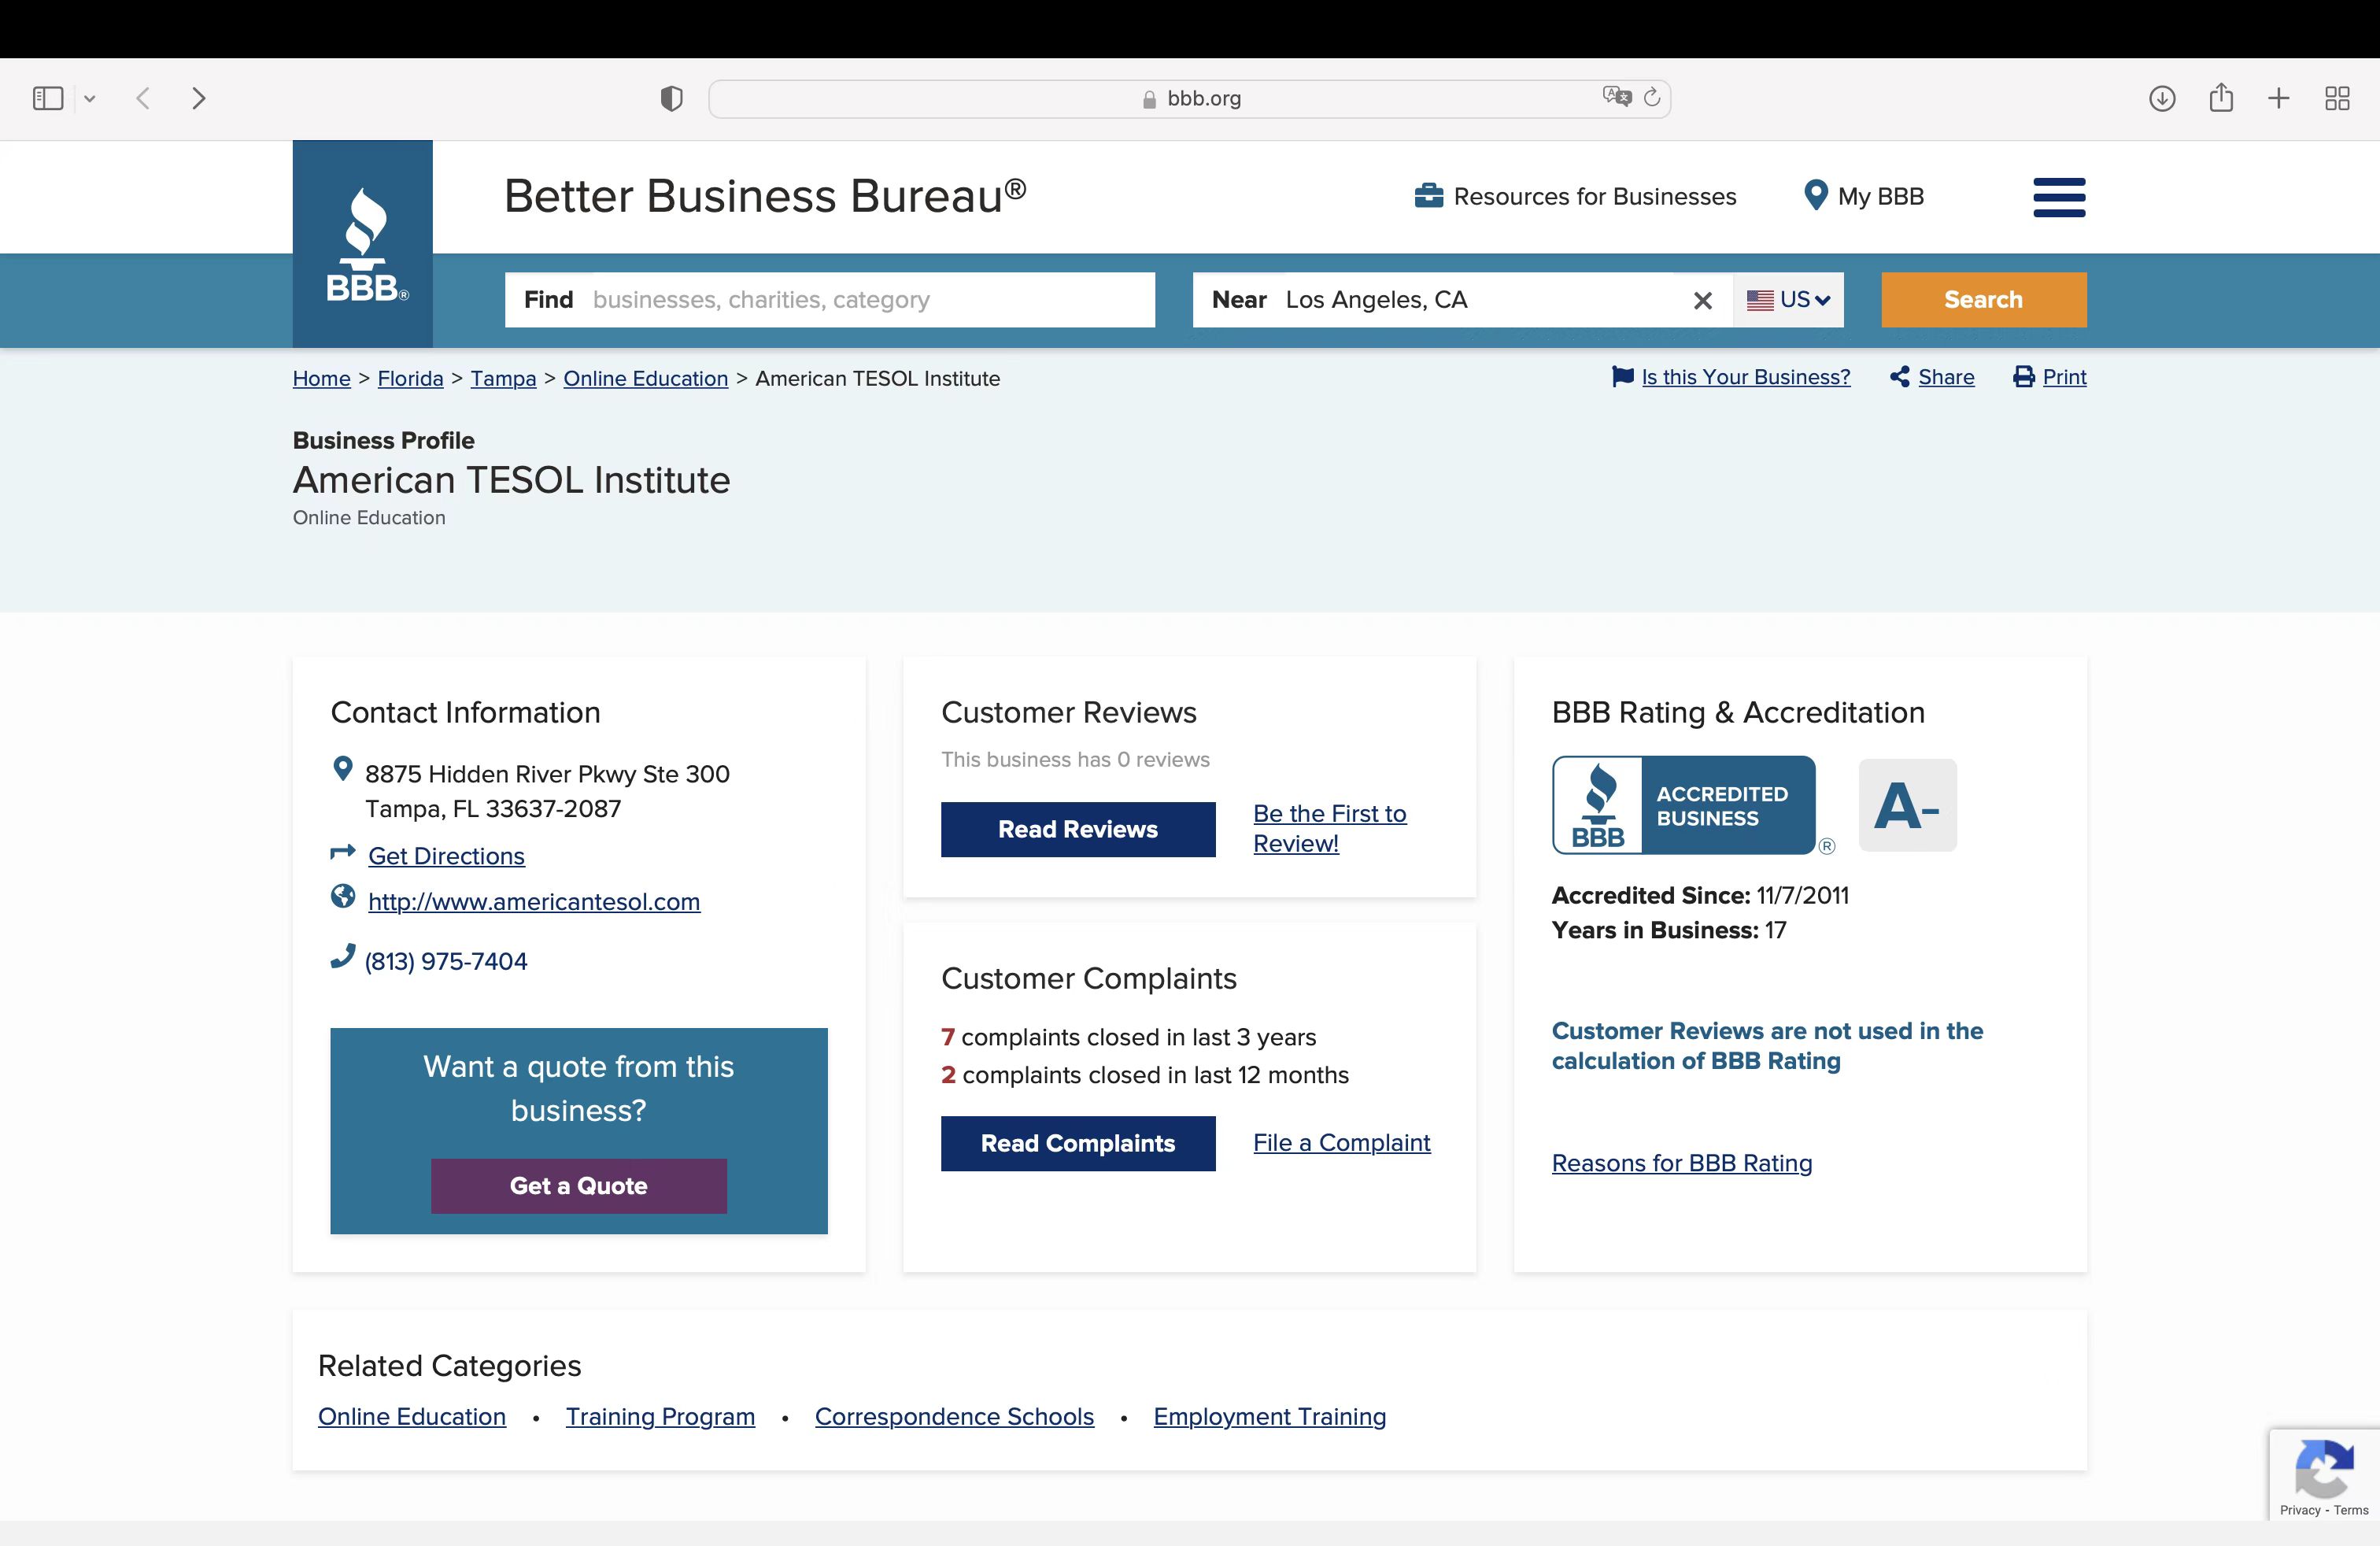Open the downloads icon in Safari toolbar
This screenshot has height=1546, width=2380.
[2161, 98]
